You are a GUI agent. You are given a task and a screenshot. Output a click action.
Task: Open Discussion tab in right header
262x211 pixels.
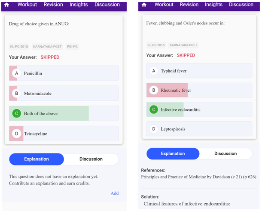(241, 5)
